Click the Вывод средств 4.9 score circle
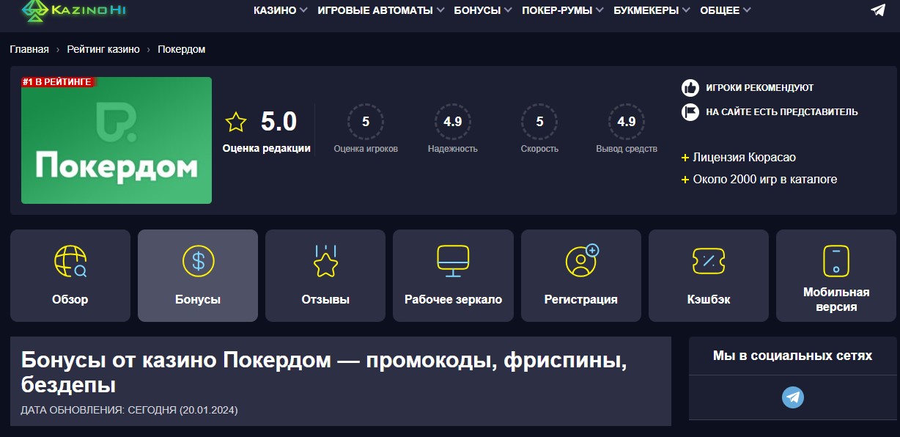Image resolution: width=900 pixels, height=437 pixels. click(x=627, y=122)
